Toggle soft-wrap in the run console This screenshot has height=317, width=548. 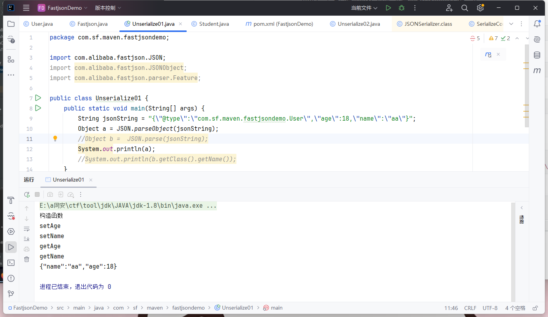tap(27, 229)
